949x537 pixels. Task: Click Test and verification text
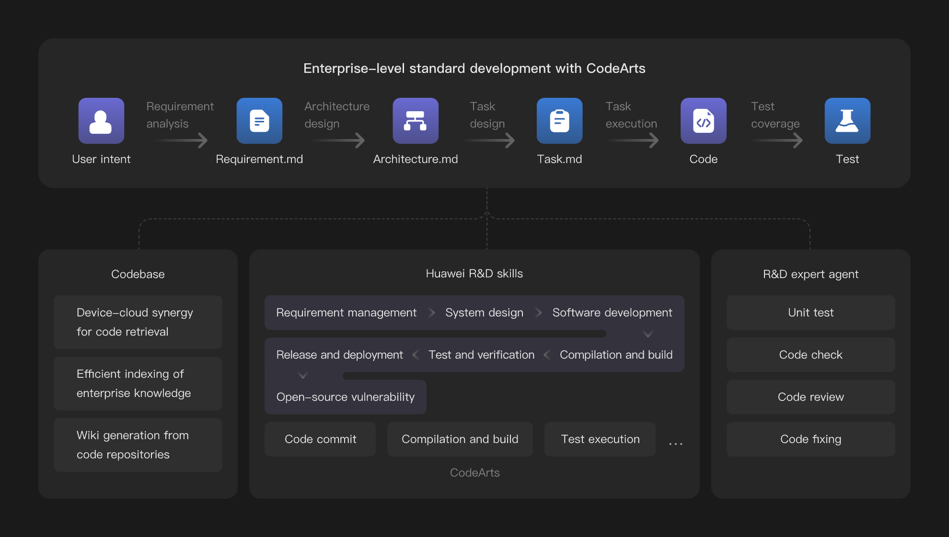coord(481,355)
